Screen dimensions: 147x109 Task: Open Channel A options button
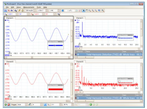pos(6,14)
